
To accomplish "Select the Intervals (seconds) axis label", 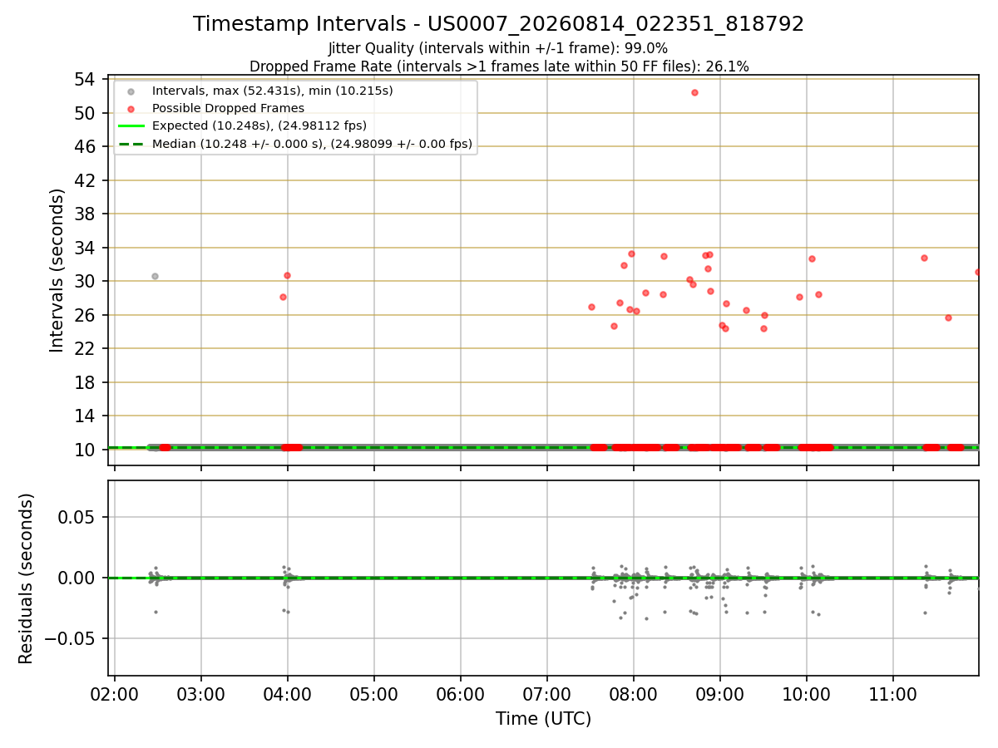I will pyautogui.click(x=57, y=270).
